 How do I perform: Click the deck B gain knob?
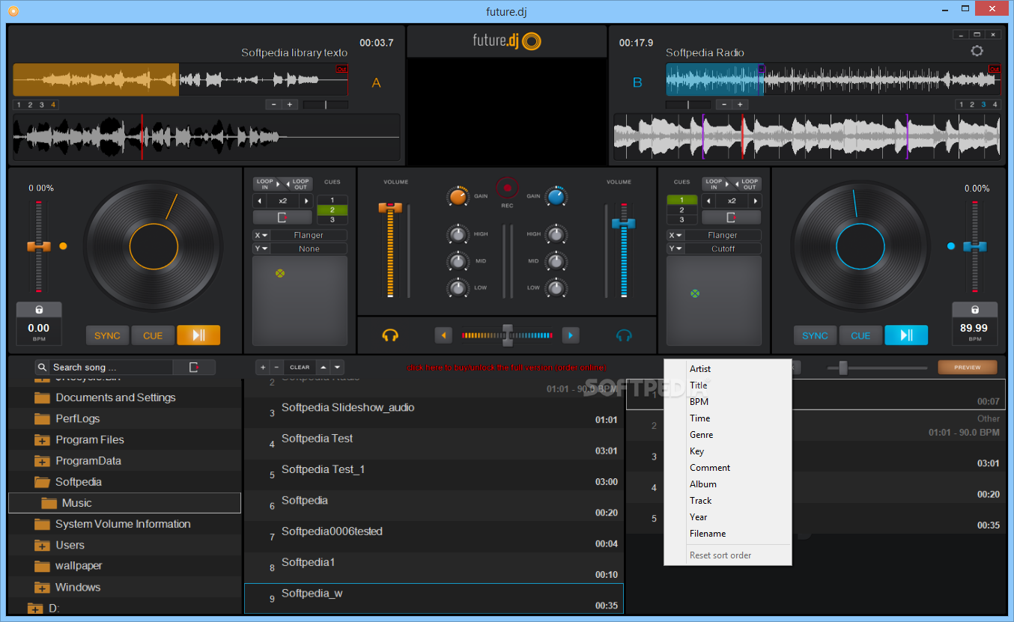point(556,196)
